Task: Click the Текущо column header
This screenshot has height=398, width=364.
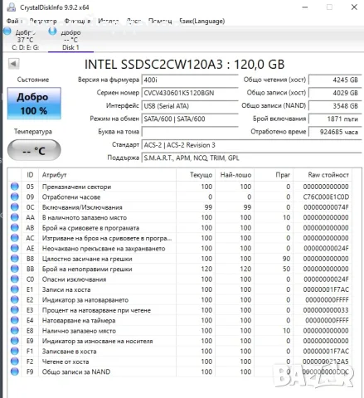Action: (x=196, y=175)
